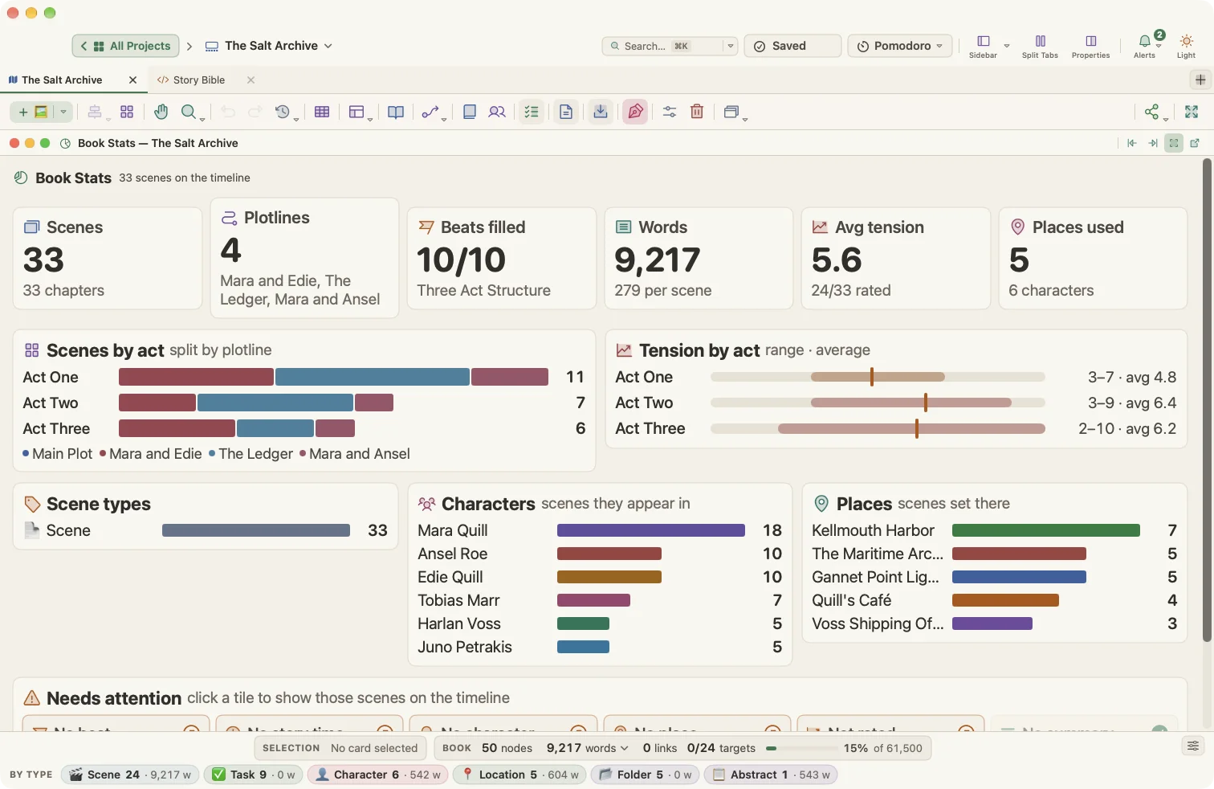Open the search options dropdown arrow
Viewport: 1214px width, 789px height.
[x=731, y=46]
